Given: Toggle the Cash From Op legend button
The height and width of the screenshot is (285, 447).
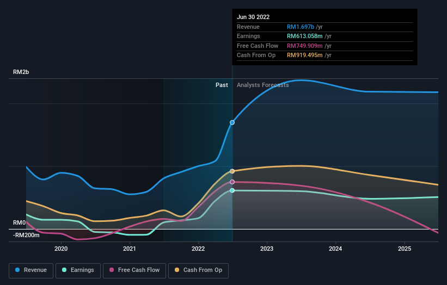Looking at the screenshot, I should (x=198, y=270).
